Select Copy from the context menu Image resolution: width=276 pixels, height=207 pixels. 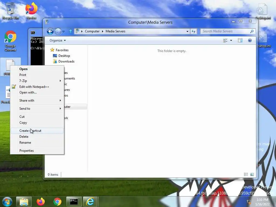coord(37,123)
